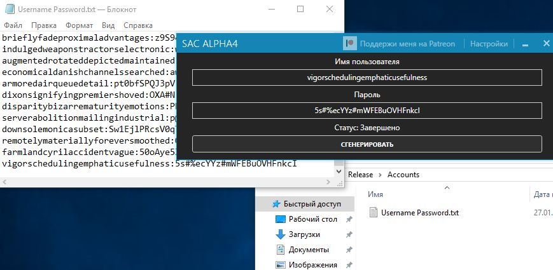Click the Имя пользователя field
Screen dimensions: 553x270
pyautogui.click(x=367, y=78)
